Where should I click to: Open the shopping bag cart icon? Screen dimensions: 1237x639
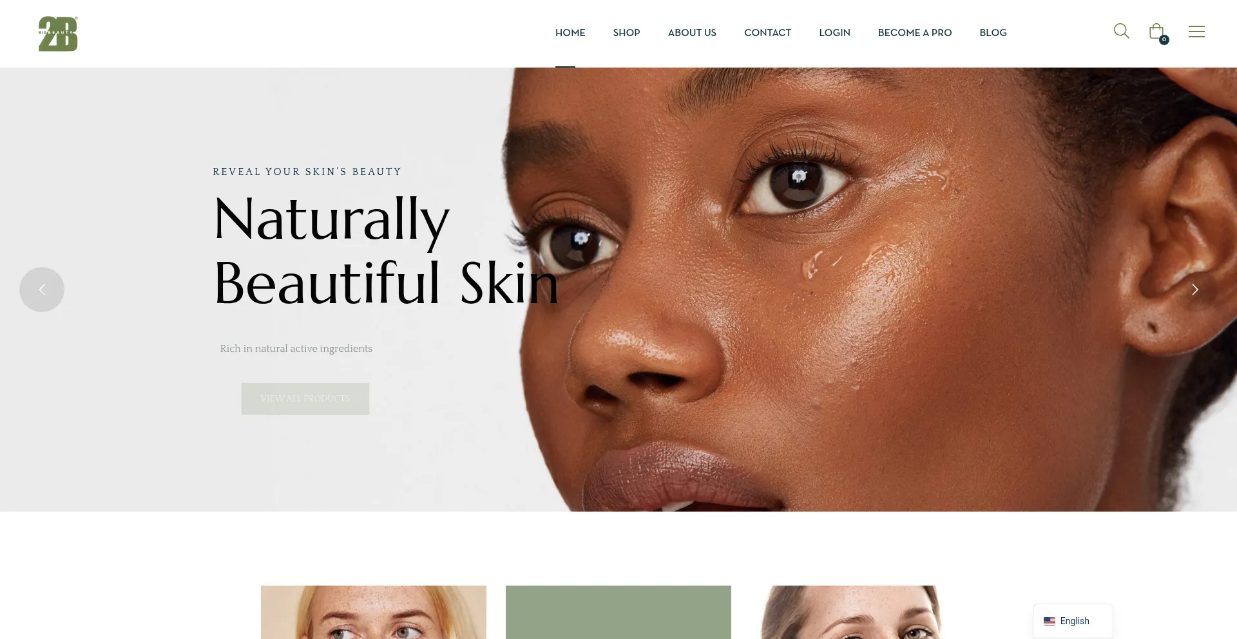coord(1156,31)
